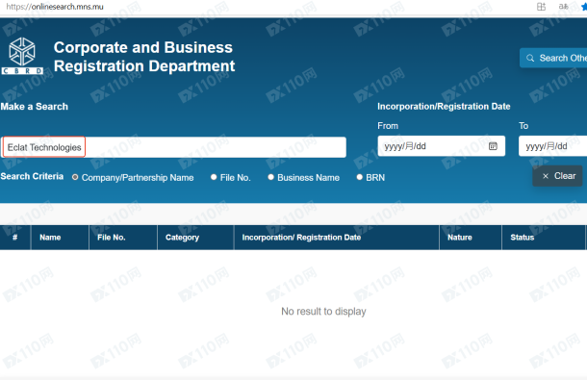The width and height of the screenshot is (587, 380).
Task: Click the To date input field
Action: point(552,146)
